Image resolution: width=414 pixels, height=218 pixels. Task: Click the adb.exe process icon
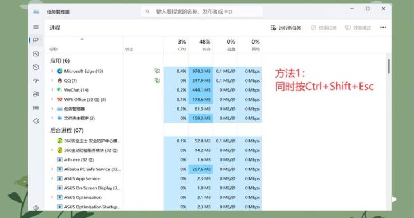[x=60, y=160]
